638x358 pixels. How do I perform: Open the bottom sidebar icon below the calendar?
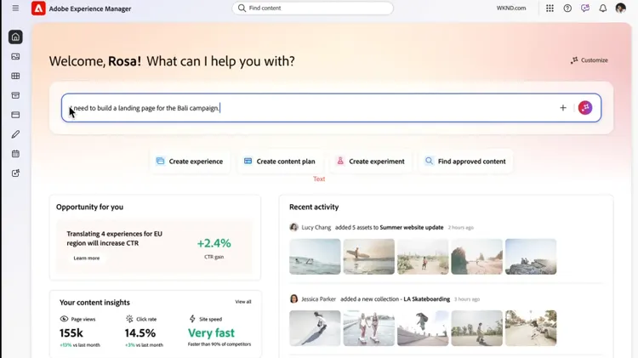(x=15, y=173)
